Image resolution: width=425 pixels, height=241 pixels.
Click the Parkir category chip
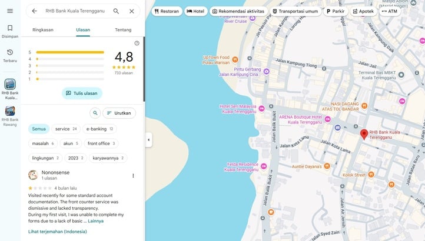336,11
